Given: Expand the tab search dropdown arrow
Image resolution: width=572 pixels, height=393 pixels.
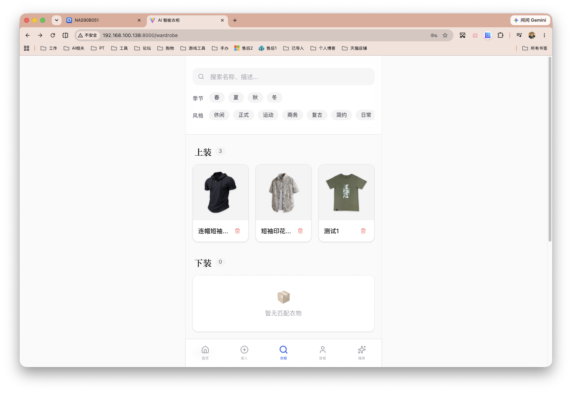Looking at the screenshot, I should pyautogui.click(x=57, y=20).
